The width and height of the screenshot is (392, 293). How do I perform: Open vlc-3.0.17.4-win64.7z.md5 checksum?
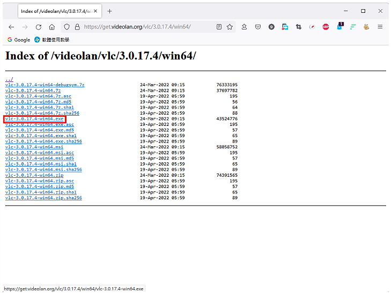click(x=38, y=102)
